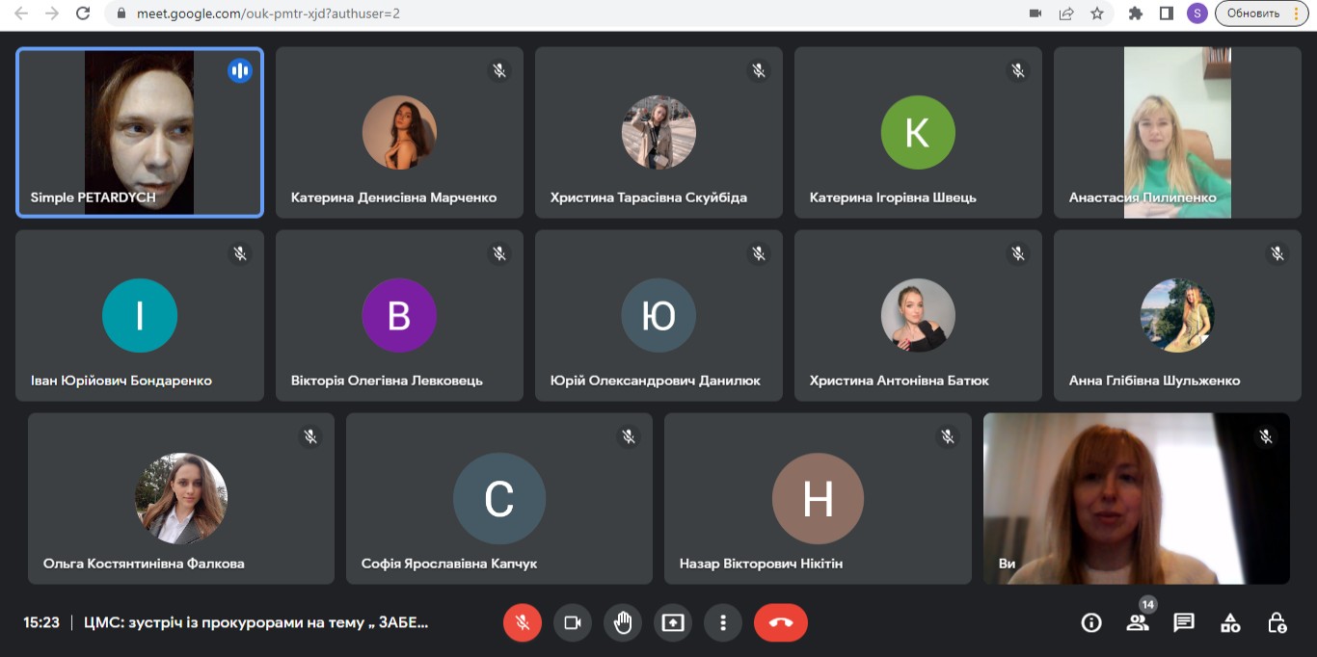The width and height of the screenshot is (1317, 657).
Task: Raise your hand in the meeting
Action: tap(623, 622)
